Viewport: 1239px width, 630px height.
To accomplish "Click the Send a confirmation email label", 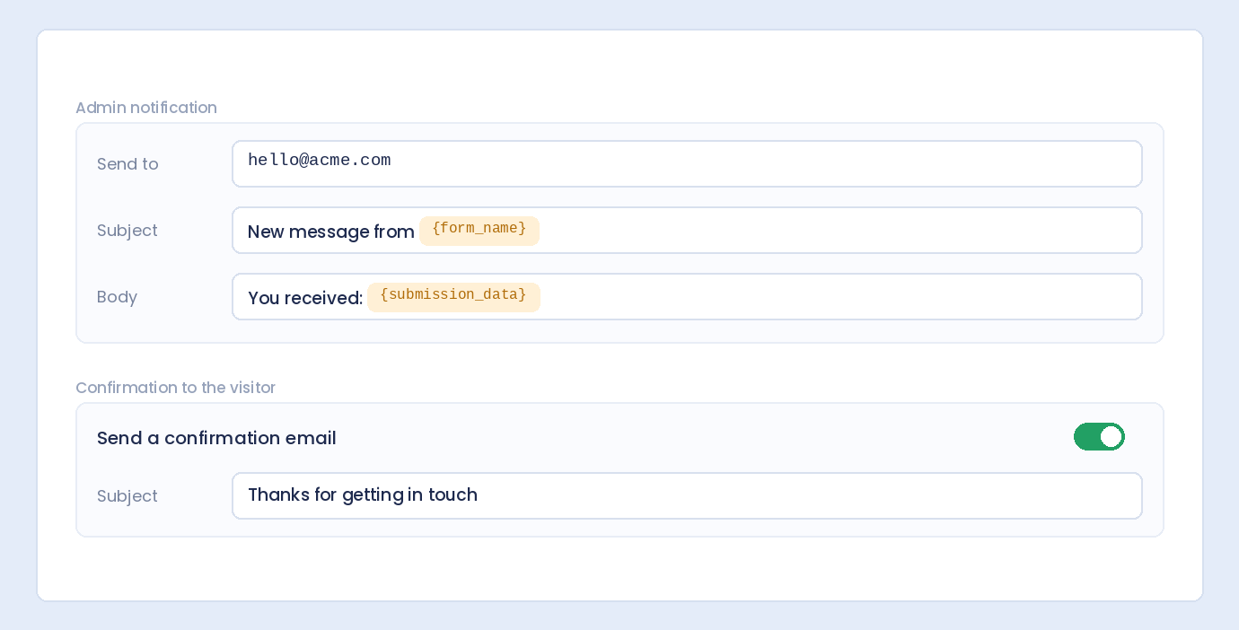I will pyautogui.click(x=216, y=438).
